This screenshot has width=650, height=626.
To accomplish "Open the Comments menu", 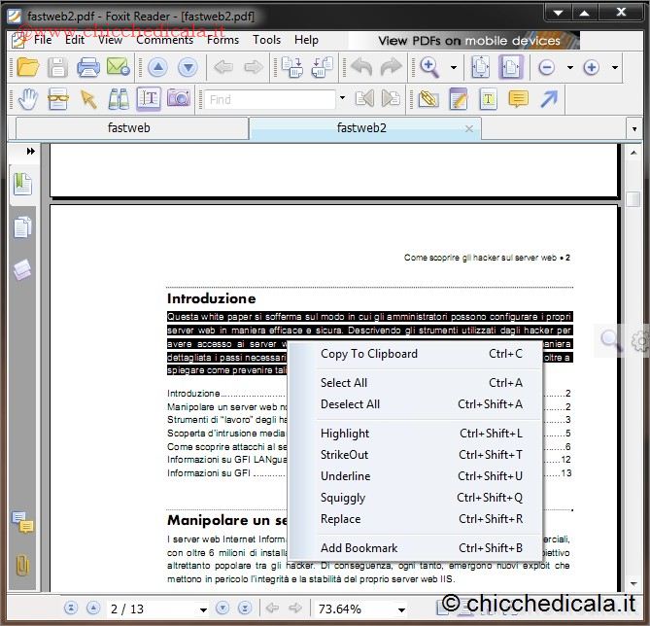I will [x=164, y=40].
